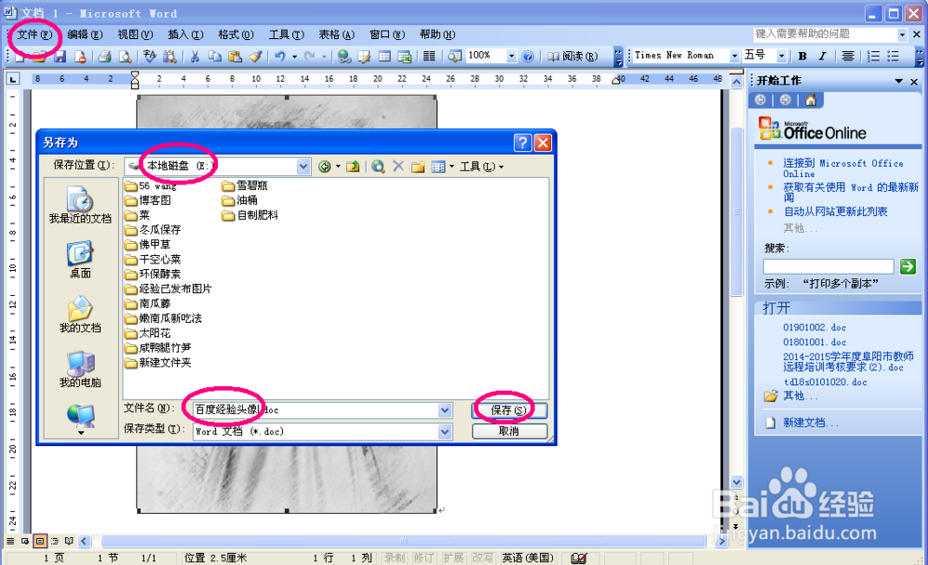Click the Cut scissors icon
Image resolution: width=928 pixels, height=565 pixels.
(x=194, y=57)
